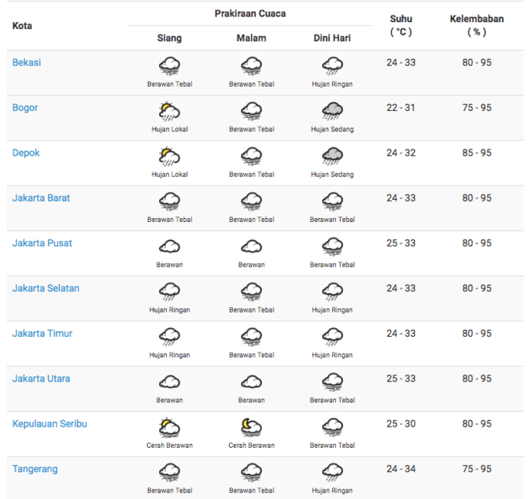Click Depok's Dini Hari Hujan Sedang icon
The width and height of the screenshot is (532, 499).
coord(332,157)
